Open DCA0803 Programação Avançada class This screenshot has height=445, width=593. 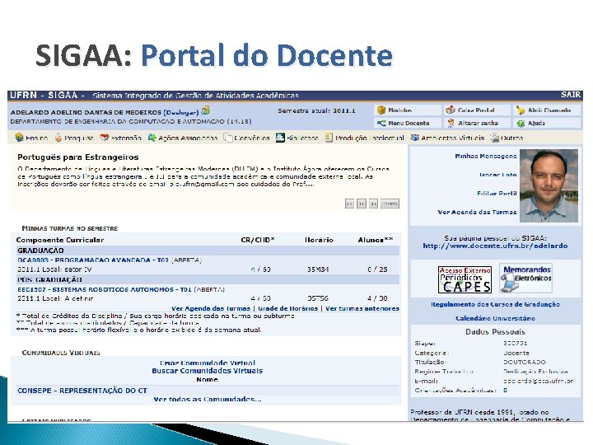[93, 260]
